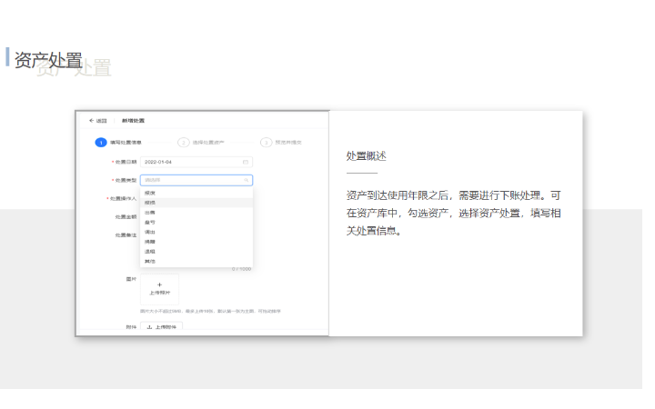This screenshot has width=655, height=409.
Task: Click step 2 circle 选择处置资产
Action: tap(184, 142)
